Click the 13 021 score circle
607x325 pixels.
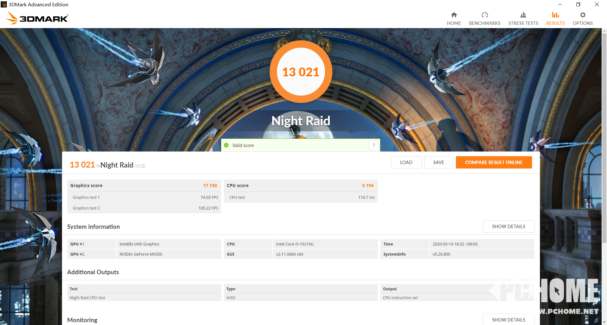click(301, 72)
